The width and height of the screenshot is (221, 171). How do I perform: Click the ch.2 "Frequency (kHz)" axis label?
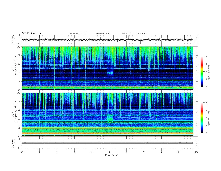tap(16, 111)
